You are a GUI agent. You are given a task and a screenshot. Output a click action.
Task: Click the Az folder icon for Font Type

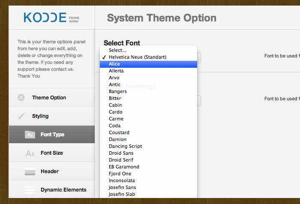click(x=30, y=135)
